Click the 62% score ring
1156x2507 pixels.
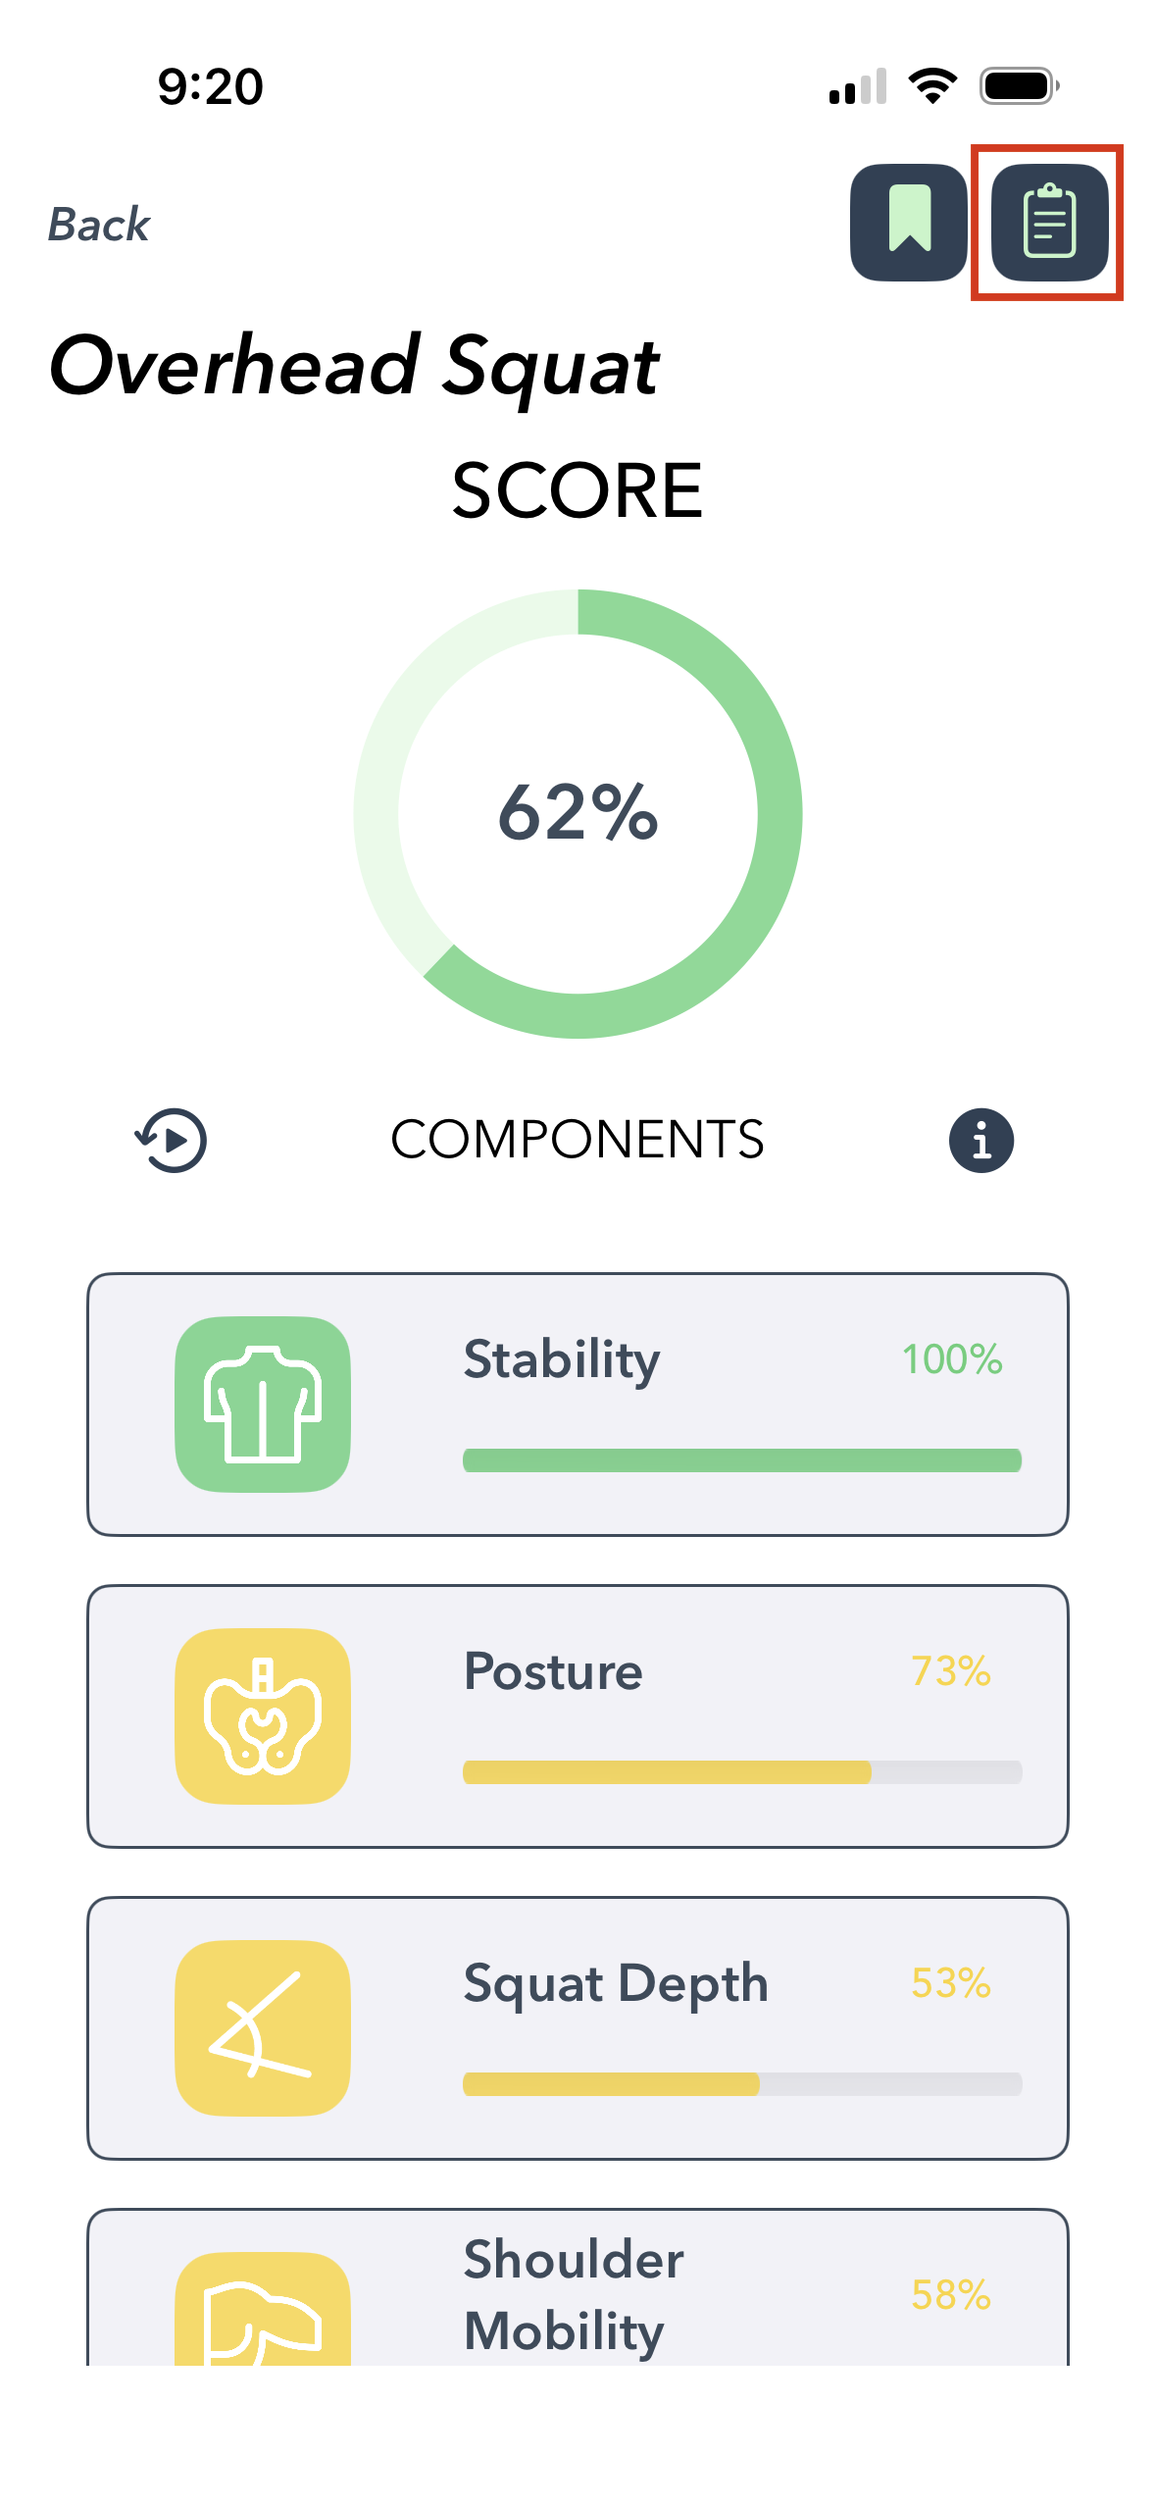coord(578,813)
